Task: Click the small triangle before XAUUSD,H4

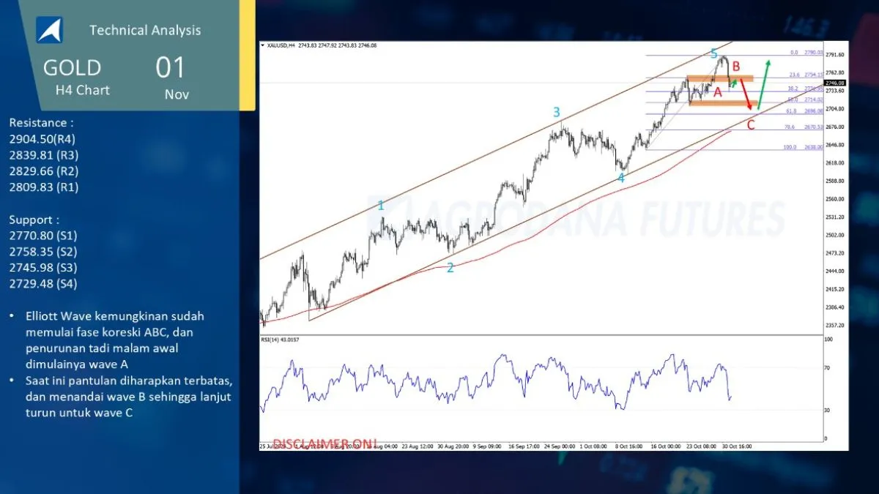Action: tap(263, 45)
